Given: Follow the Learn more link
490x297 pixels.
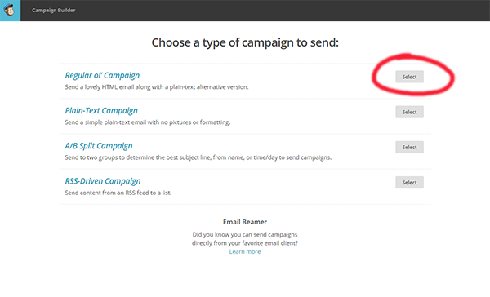Looking at the screenshot, I should click(245, 252).
